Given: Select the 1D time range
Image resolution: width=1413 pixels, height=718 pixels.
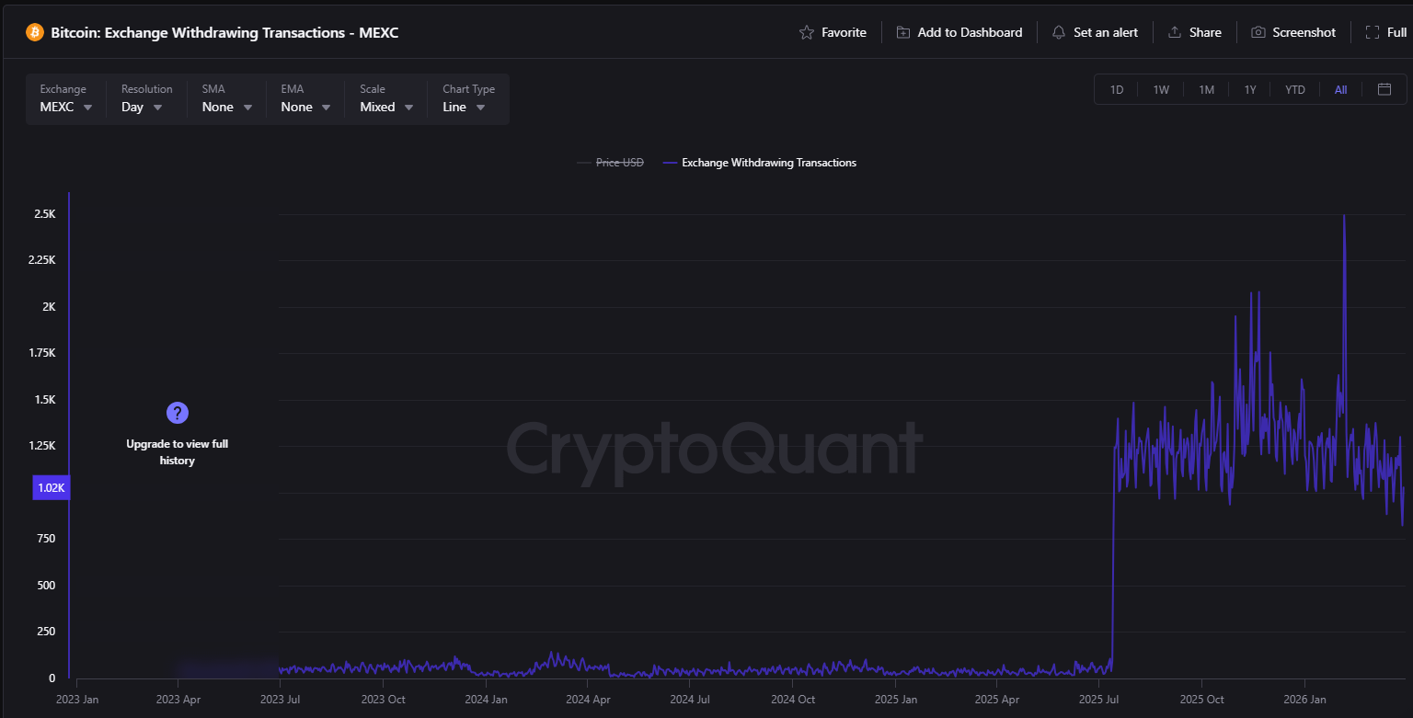Looking at the screenshot, I should click(x=1117, y=89).
